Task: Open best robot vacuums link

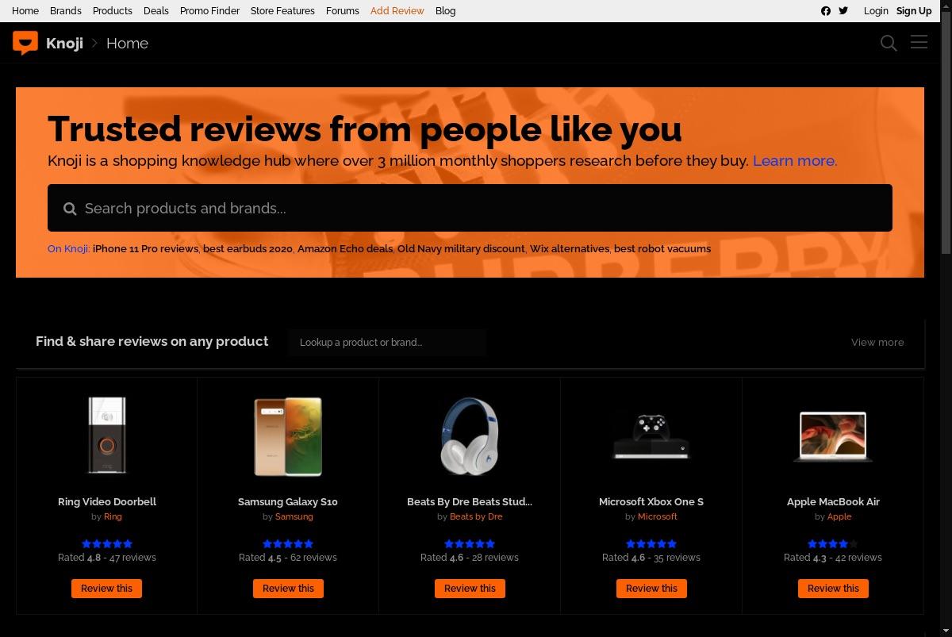Action: pos(662,248)
